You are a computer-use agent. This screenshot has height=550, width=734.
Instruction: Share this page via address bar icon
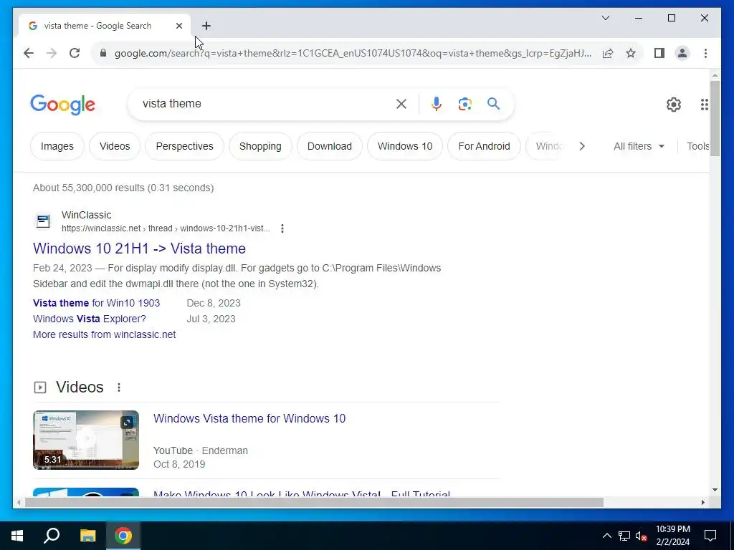click(x=608, y=53)
